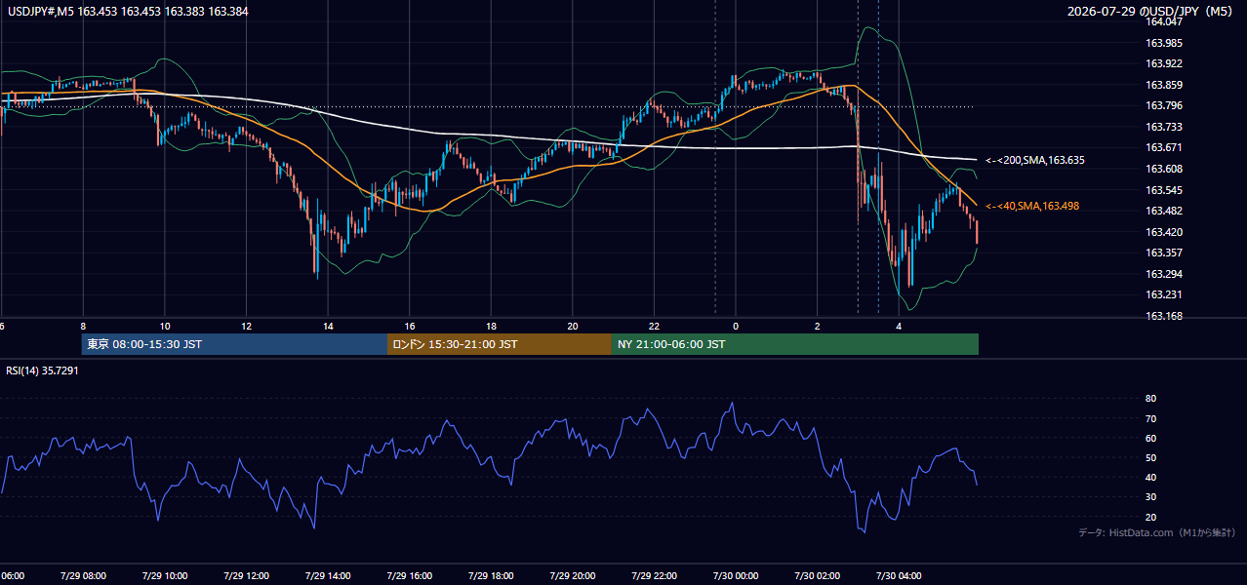Click the 7/29 20:00 date label
The width and height of the screenshot is (1247, 585).
tap(573, 576)
